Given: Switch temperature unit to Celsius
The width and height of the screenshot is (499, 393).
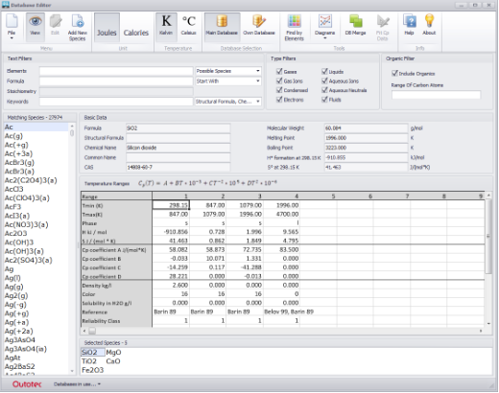Looking at the screenshot, I should pyautogui.click(x=188, y=26).
